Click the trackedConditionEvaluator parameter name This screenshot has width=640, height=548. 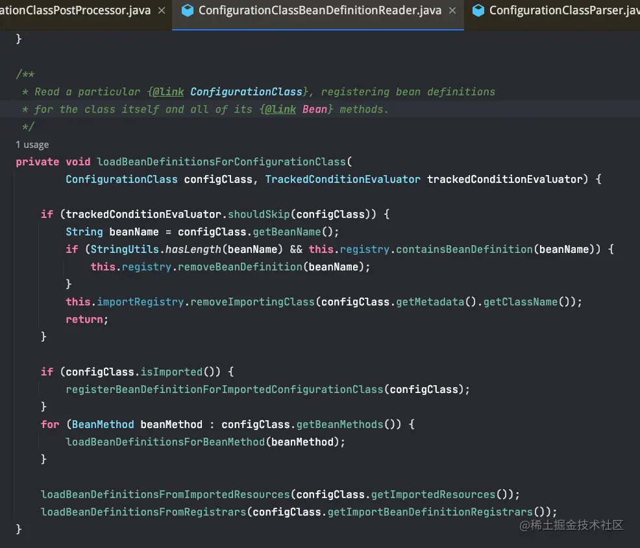click(504, 180)
